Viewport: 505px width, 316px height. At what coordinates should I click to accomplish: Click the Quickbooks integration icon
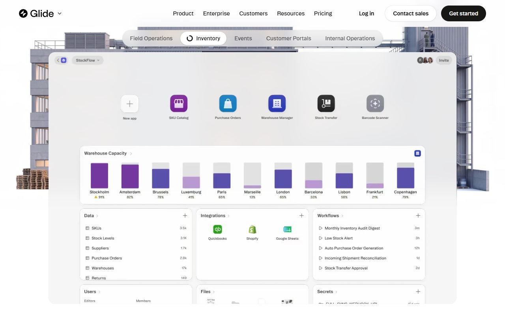pyautogui.click(x=217, y=229)
